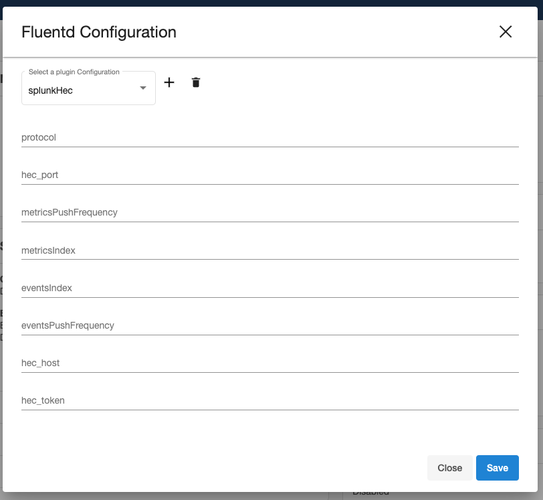The height and width of the screenshot is (500, 543).
Task: Click into the hec_host field
Action: (x=269, y=363)
